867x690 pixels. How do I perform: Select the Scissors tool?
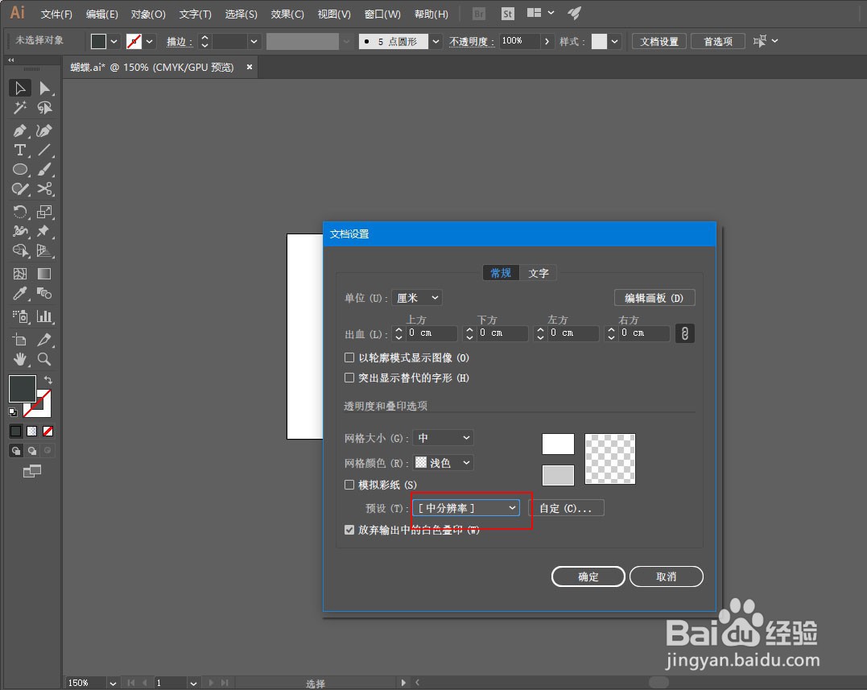tap(44, 189)
